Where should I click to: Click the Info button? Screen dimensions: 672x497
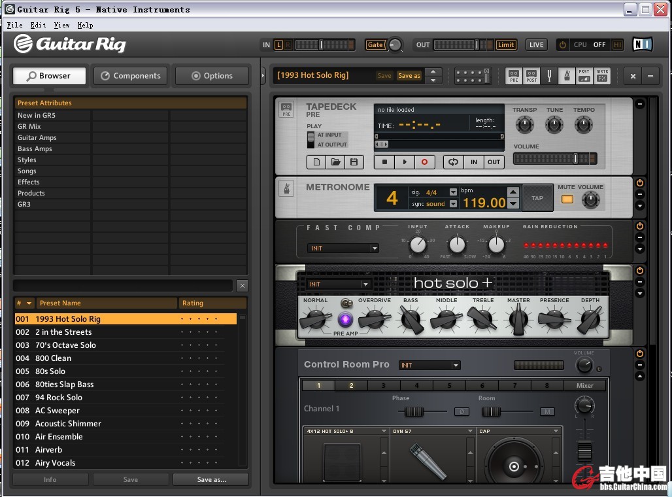[50, 479]
